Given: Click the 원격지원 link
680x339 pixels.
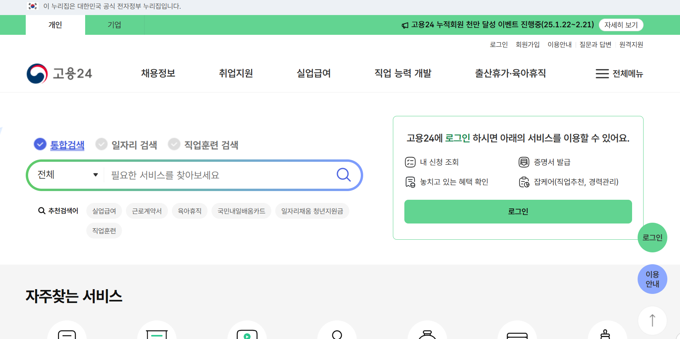Looking at the screenshot, I should 631,44.
